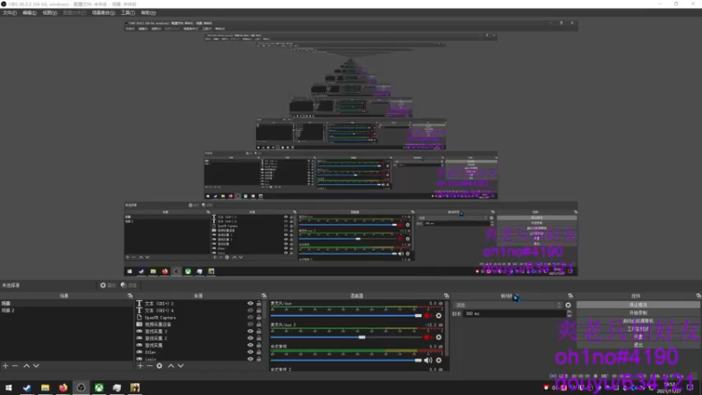702x395 pixels.
Task: Toggle lock on OpenVR Capture source
Action: tap(259, 318)
